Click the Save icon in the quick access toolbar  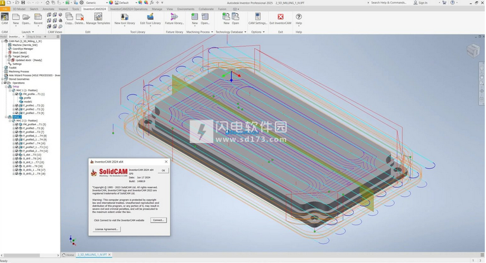[23, 2]
